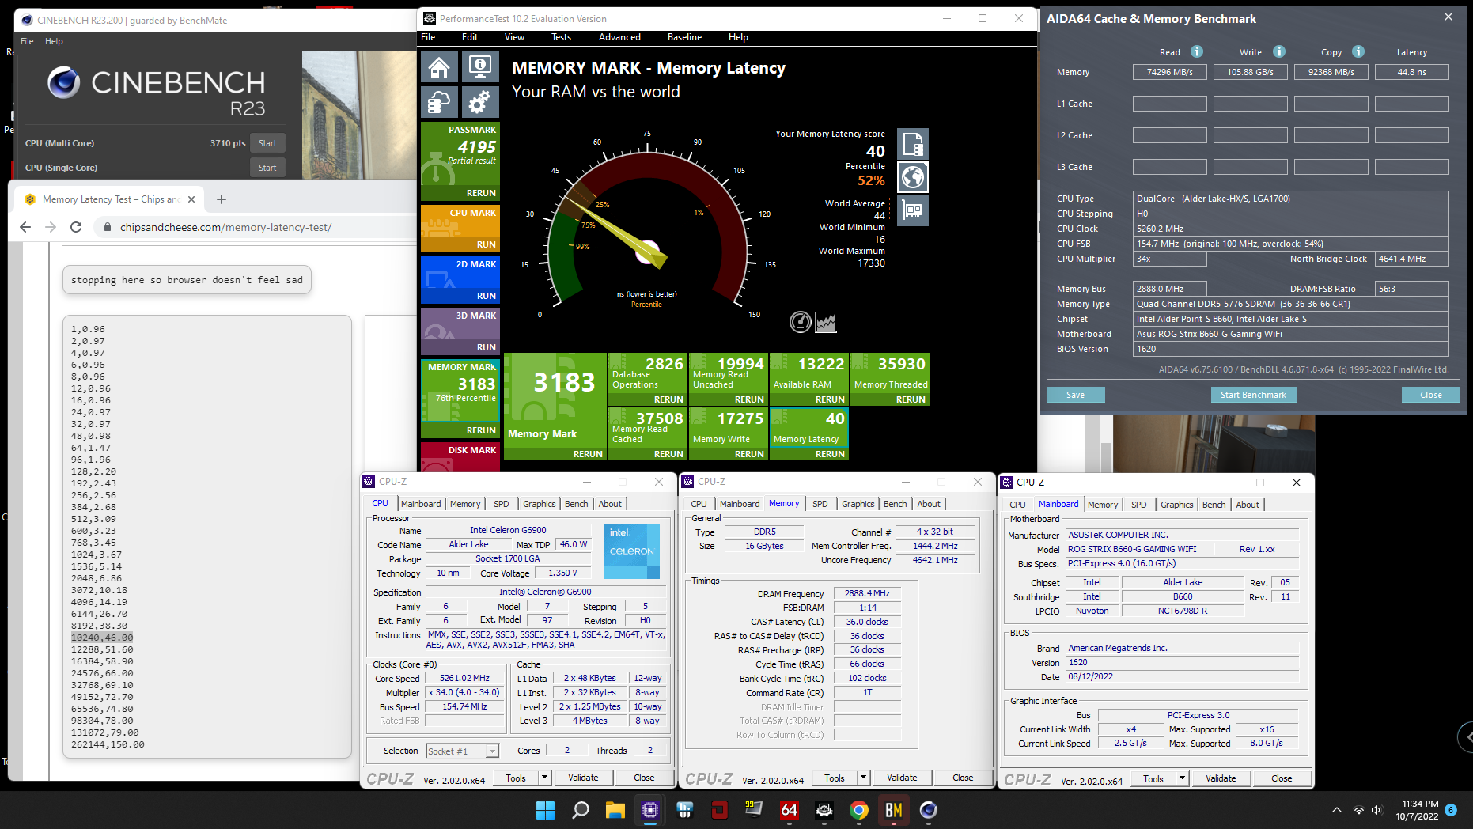Open the volume control in system tray
Viewport: 1473px width, 829px height.
pos(1376,810)
